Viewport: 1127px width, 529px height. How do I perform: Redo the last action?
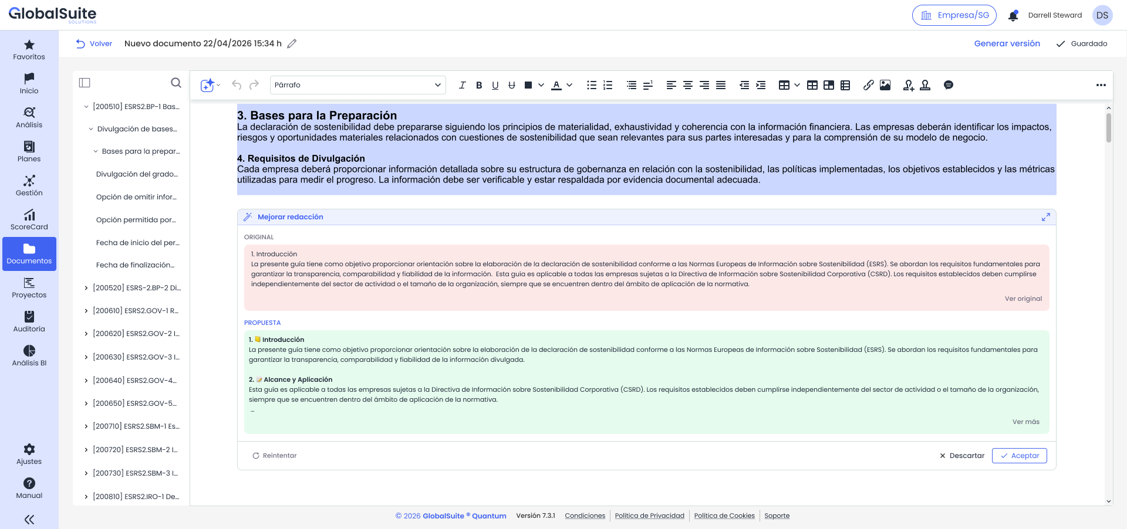tap(254, 85)
